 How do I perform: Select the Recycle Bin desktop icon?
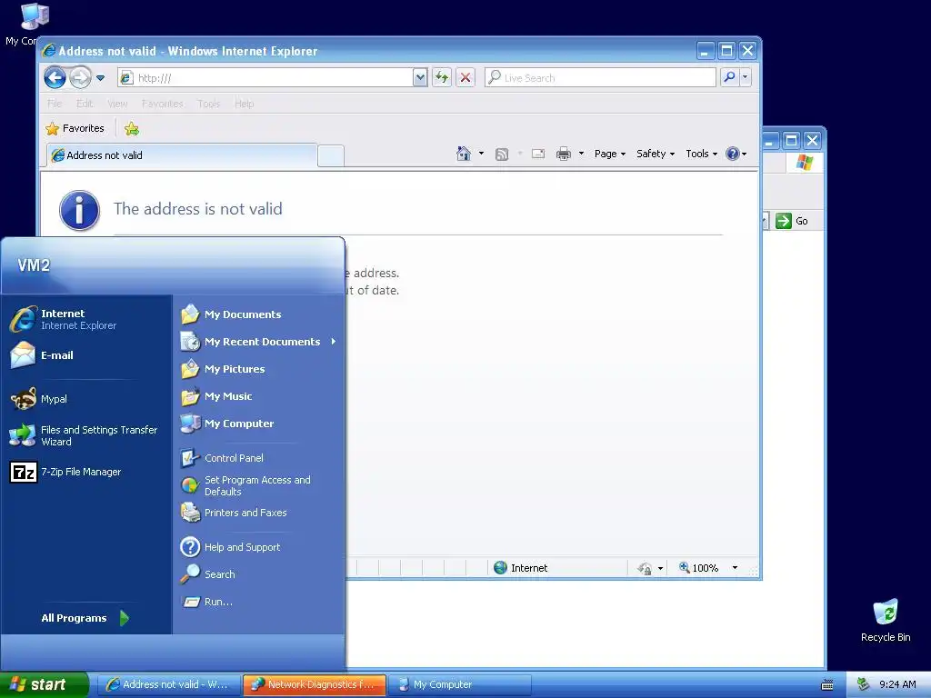click(x=886, y=620)
